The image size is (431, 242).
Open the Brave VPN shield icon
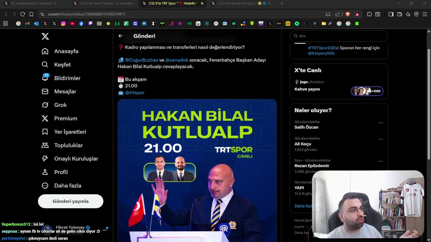[x=417, y=14]
